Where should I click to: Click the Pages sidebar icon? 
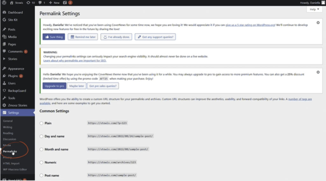point(4,44)
